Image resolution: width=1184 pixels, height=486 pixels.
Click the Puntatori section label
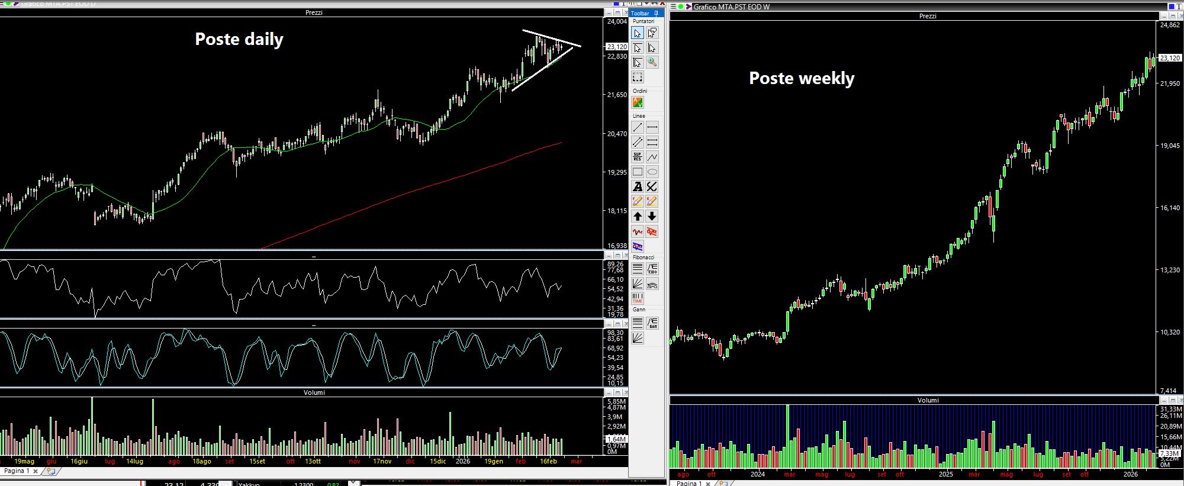[x=644, y=21]
